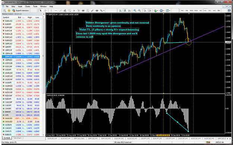
Task: Open the Help menu
Action: [51, 6]
